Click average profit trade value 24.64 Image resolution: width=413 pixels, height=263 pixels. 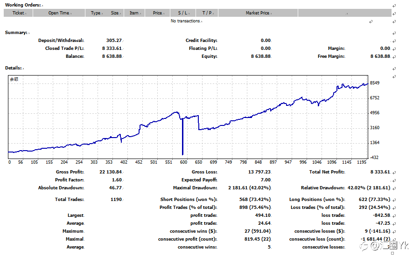[264, 223]
